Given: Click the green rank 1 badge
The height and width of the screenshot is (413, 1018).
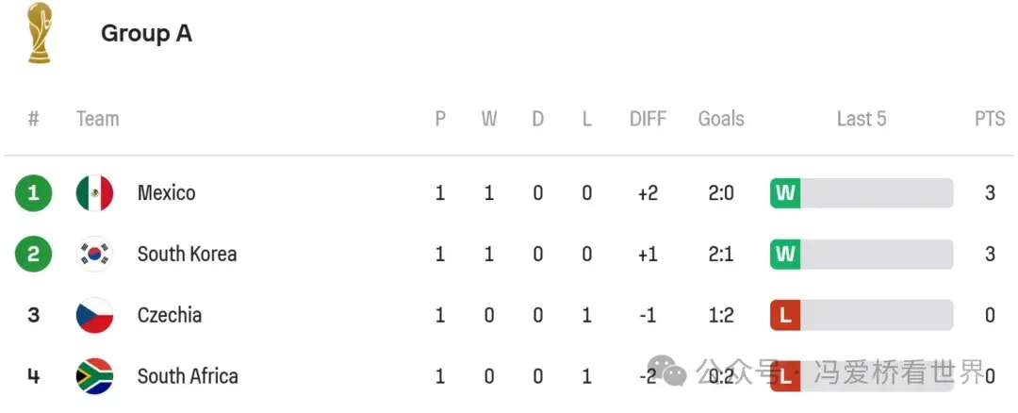Looking at the screenshot, I should [x=33, y=193].
